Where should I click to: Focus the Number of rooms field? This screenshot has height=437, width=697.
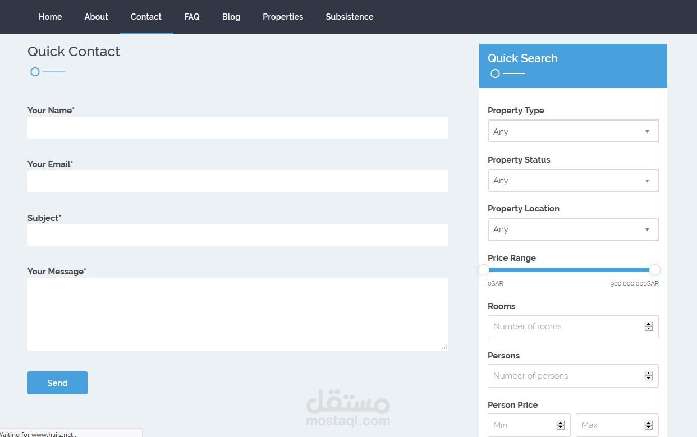(x=573, y=326)
